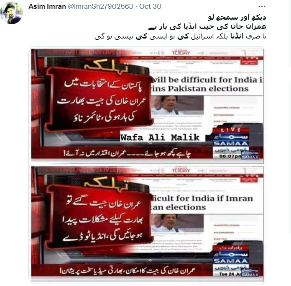The height and width of the screenshot is (286, 291).
Task: Click the TODAY masthead in lower image
Action: pos(181,170)
